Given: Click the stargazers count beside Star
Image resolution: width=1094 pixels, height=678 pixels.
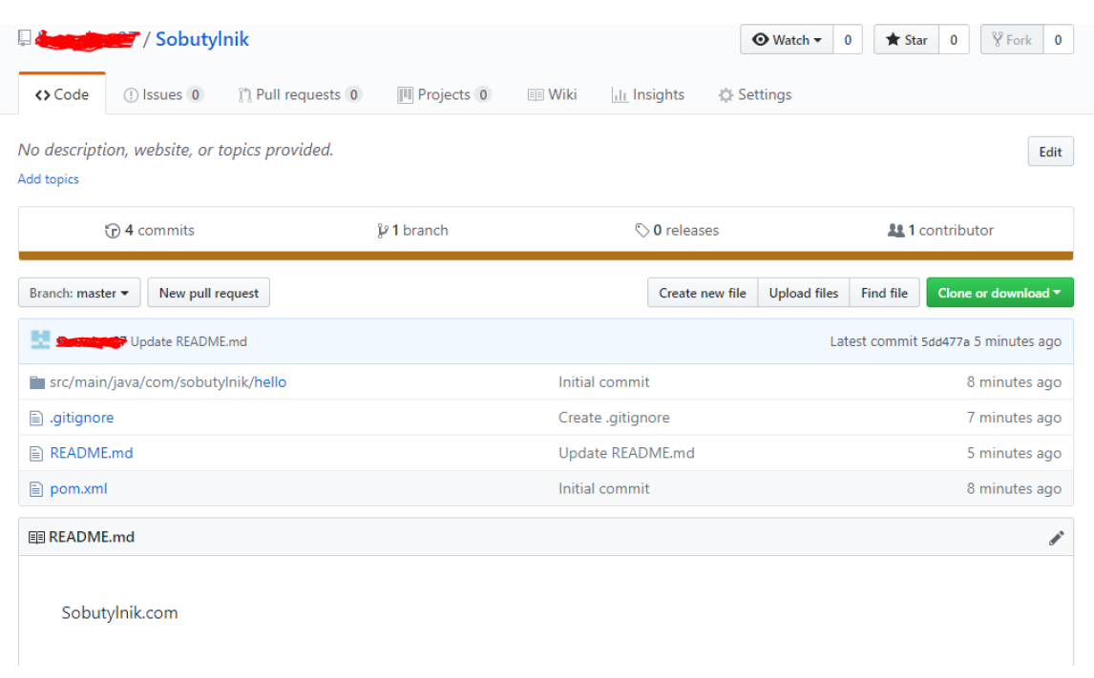Looking at the screenshot, I should (954, 40).
